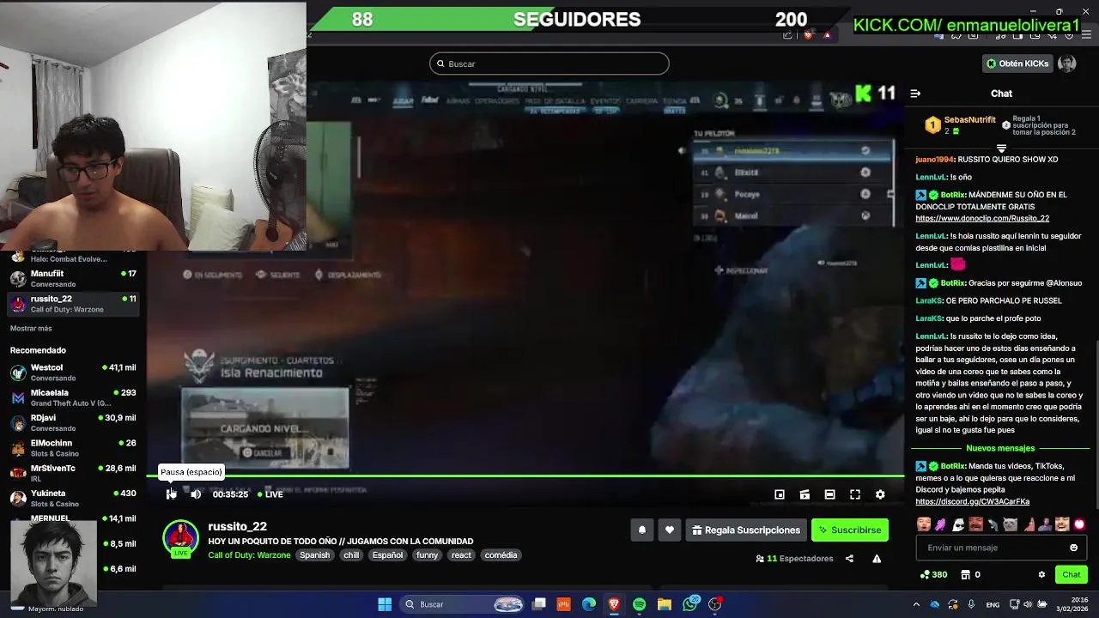Jump to LIVE in the player
1099x618 pixels.
(270, 494)
